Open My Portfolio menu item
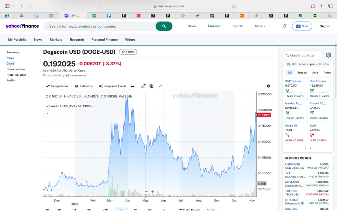 [17, 40]
